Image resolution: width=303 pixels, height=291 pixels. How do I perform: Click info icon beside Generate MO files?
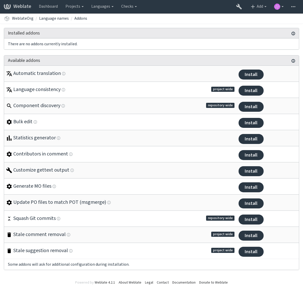[x=54, y=186]
